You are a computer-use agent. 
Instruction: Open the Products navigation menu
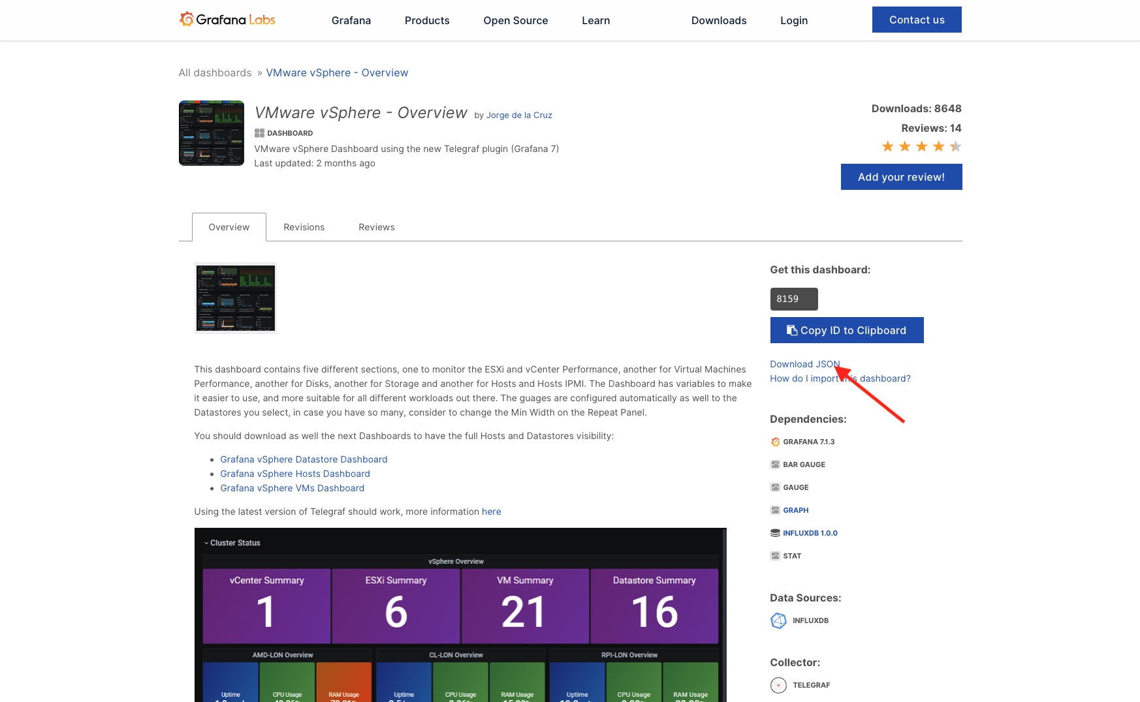[x=427, y=20]
